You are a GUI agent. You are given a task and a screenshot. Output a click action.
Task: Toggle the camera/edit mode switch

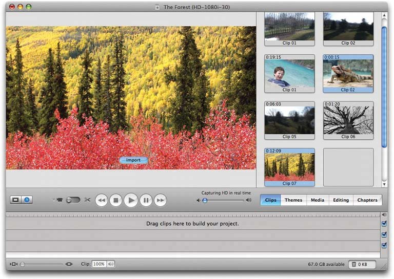coord(72,200)
